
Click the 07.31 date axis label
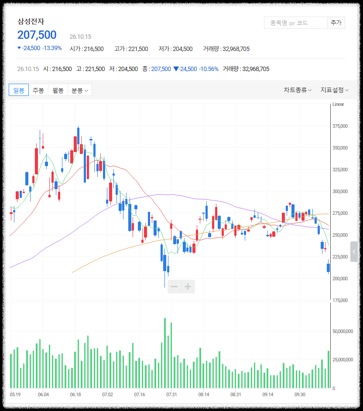pyautogui.click(x=171, y=394)
